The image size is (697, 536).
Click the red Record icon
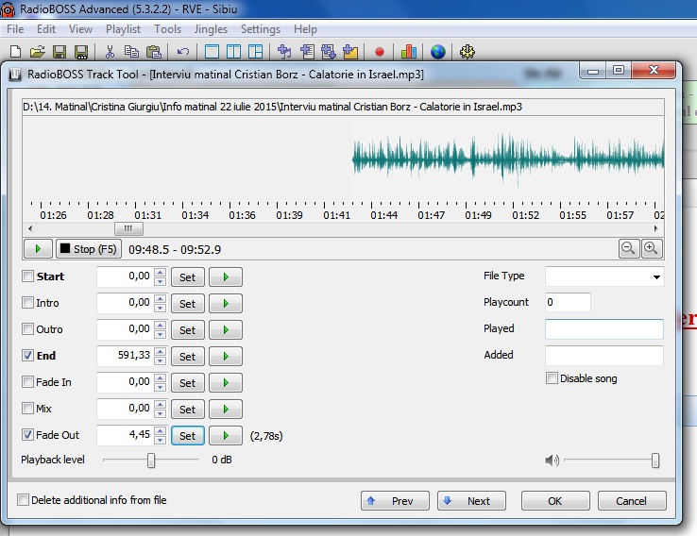point(379,53)
